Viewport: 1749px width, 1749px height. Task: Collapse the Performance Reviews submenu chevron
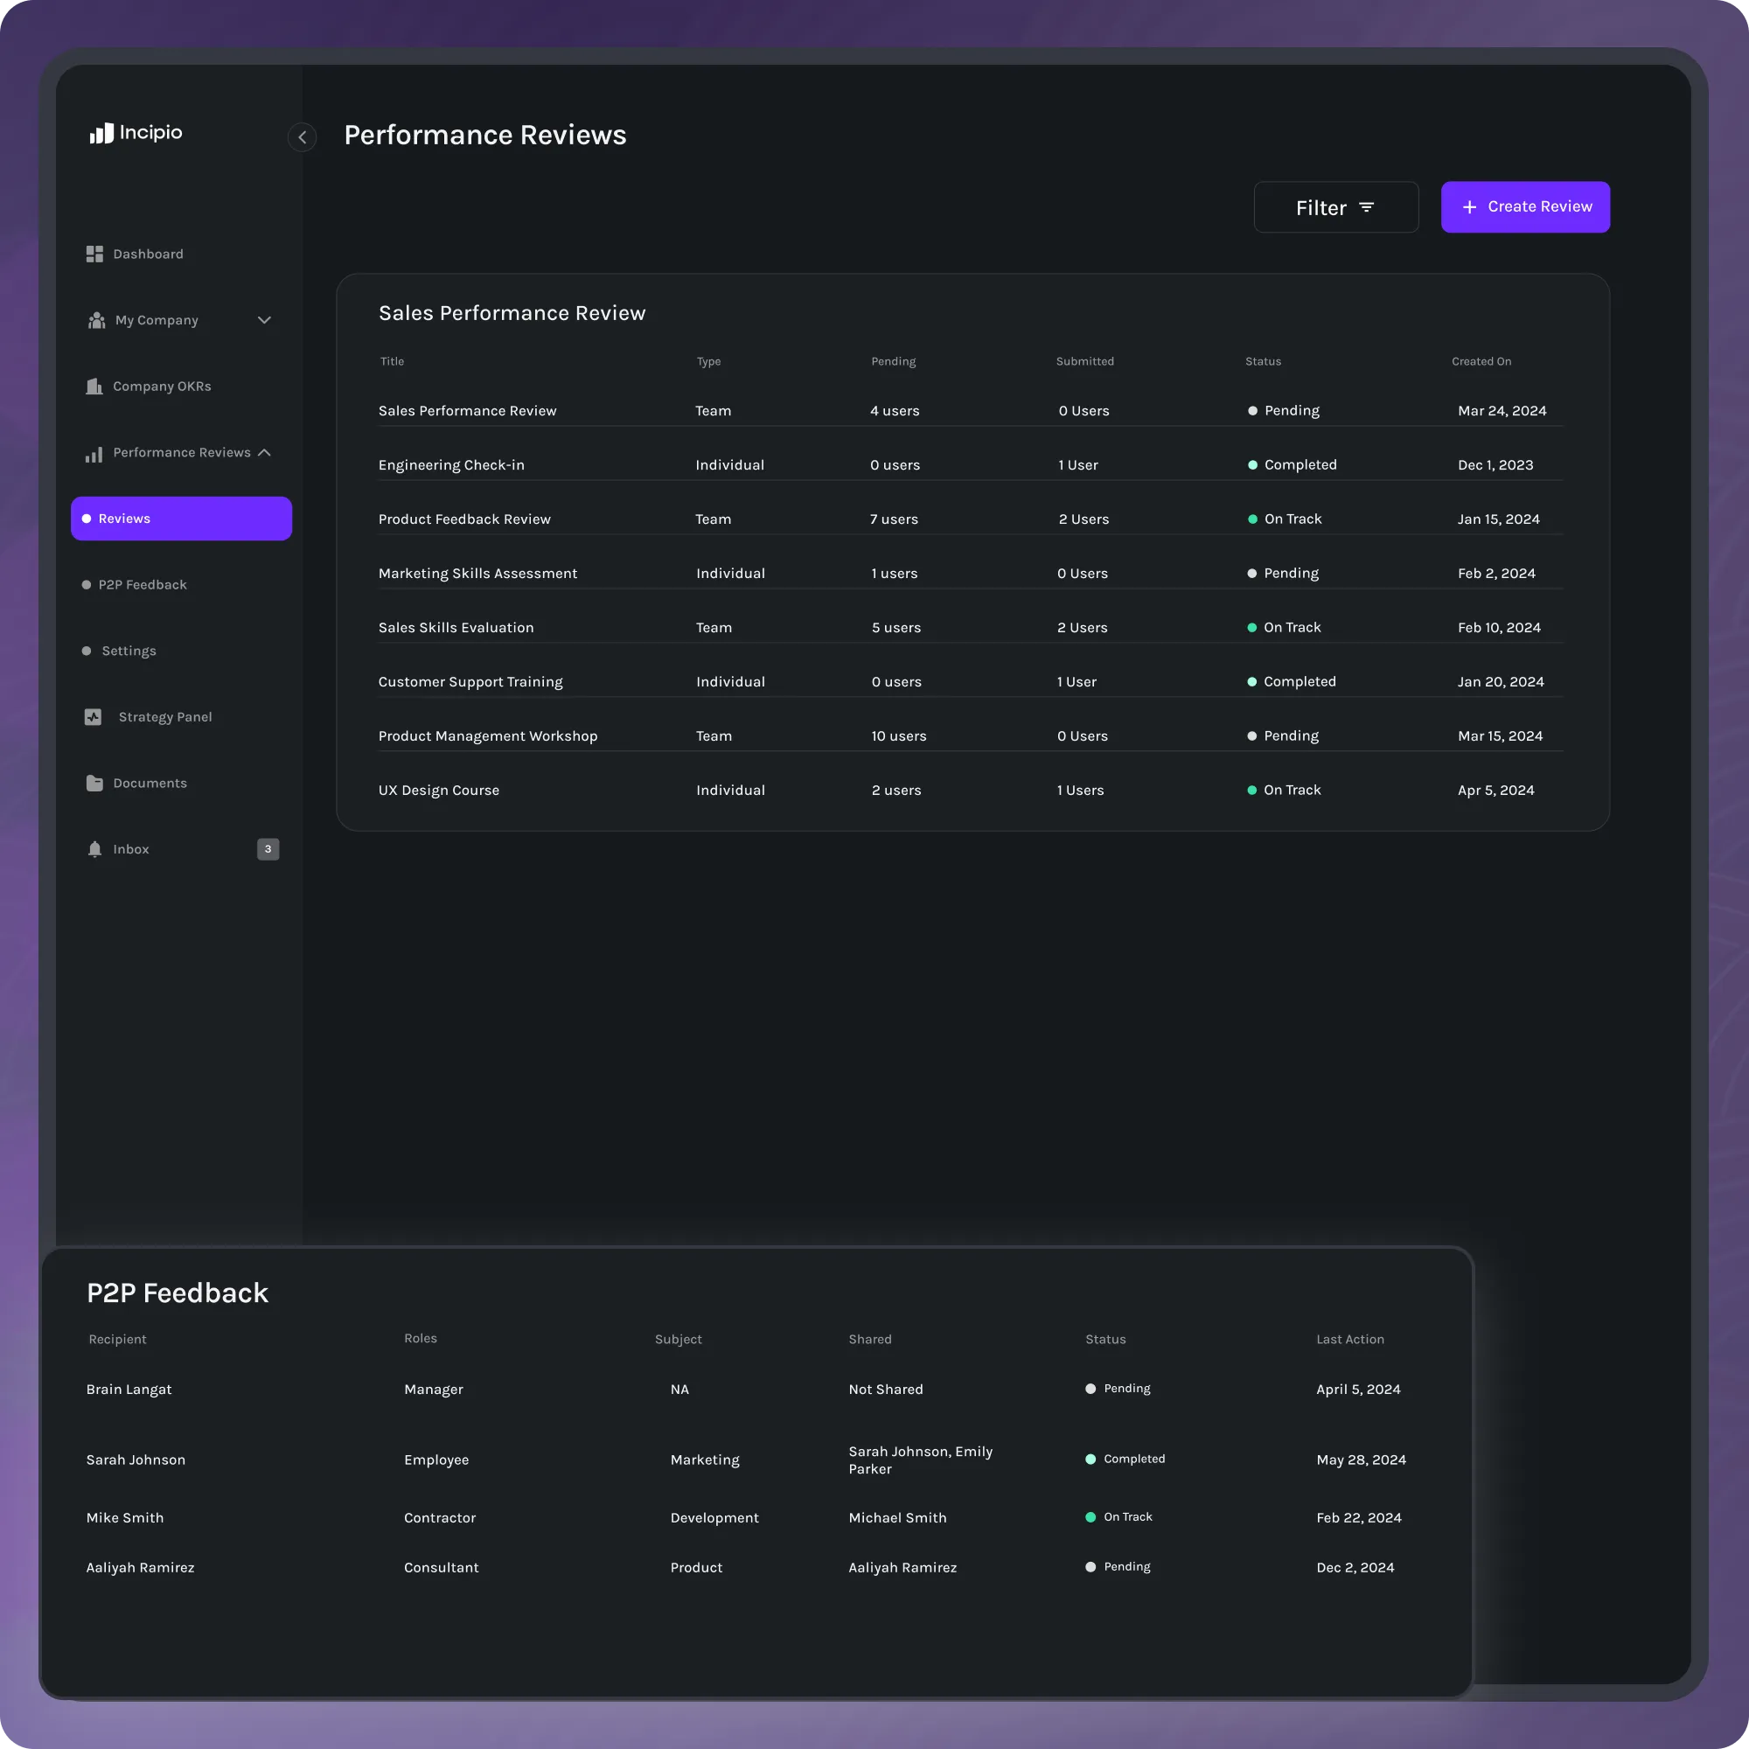tap(264, 453)
